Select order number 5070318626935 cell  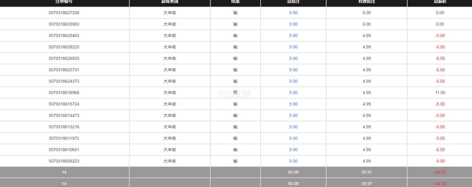tap(64, 58)
